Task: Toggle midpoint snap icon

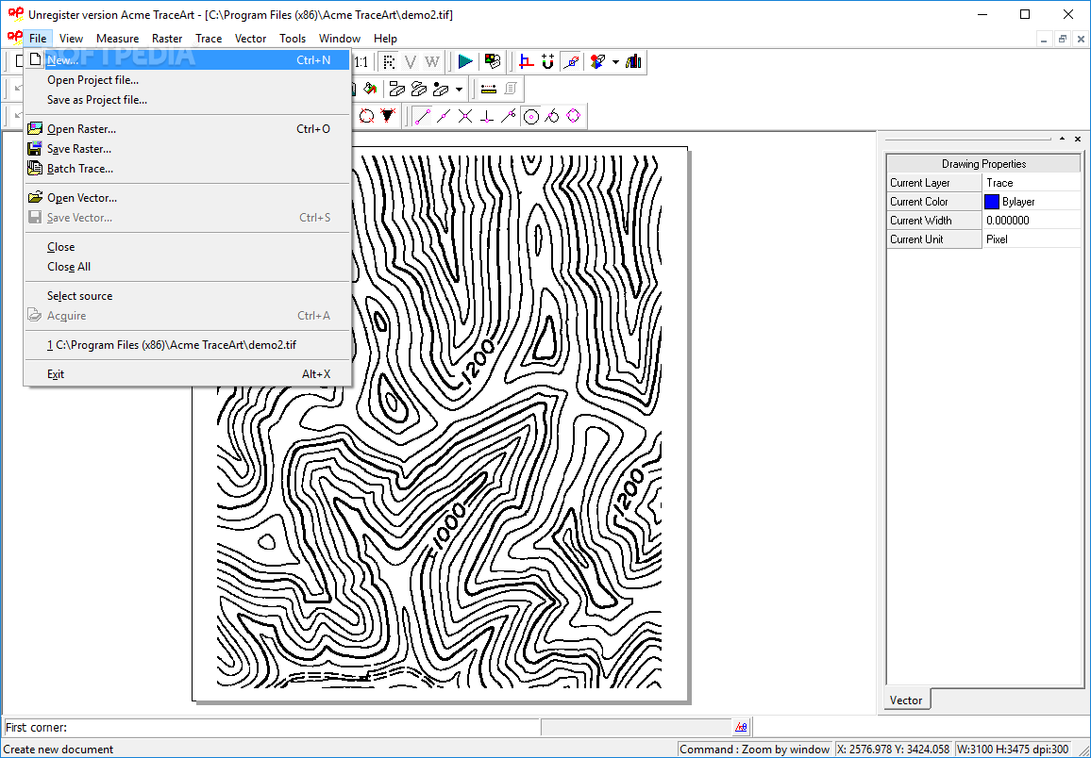Action: (444, 116)
